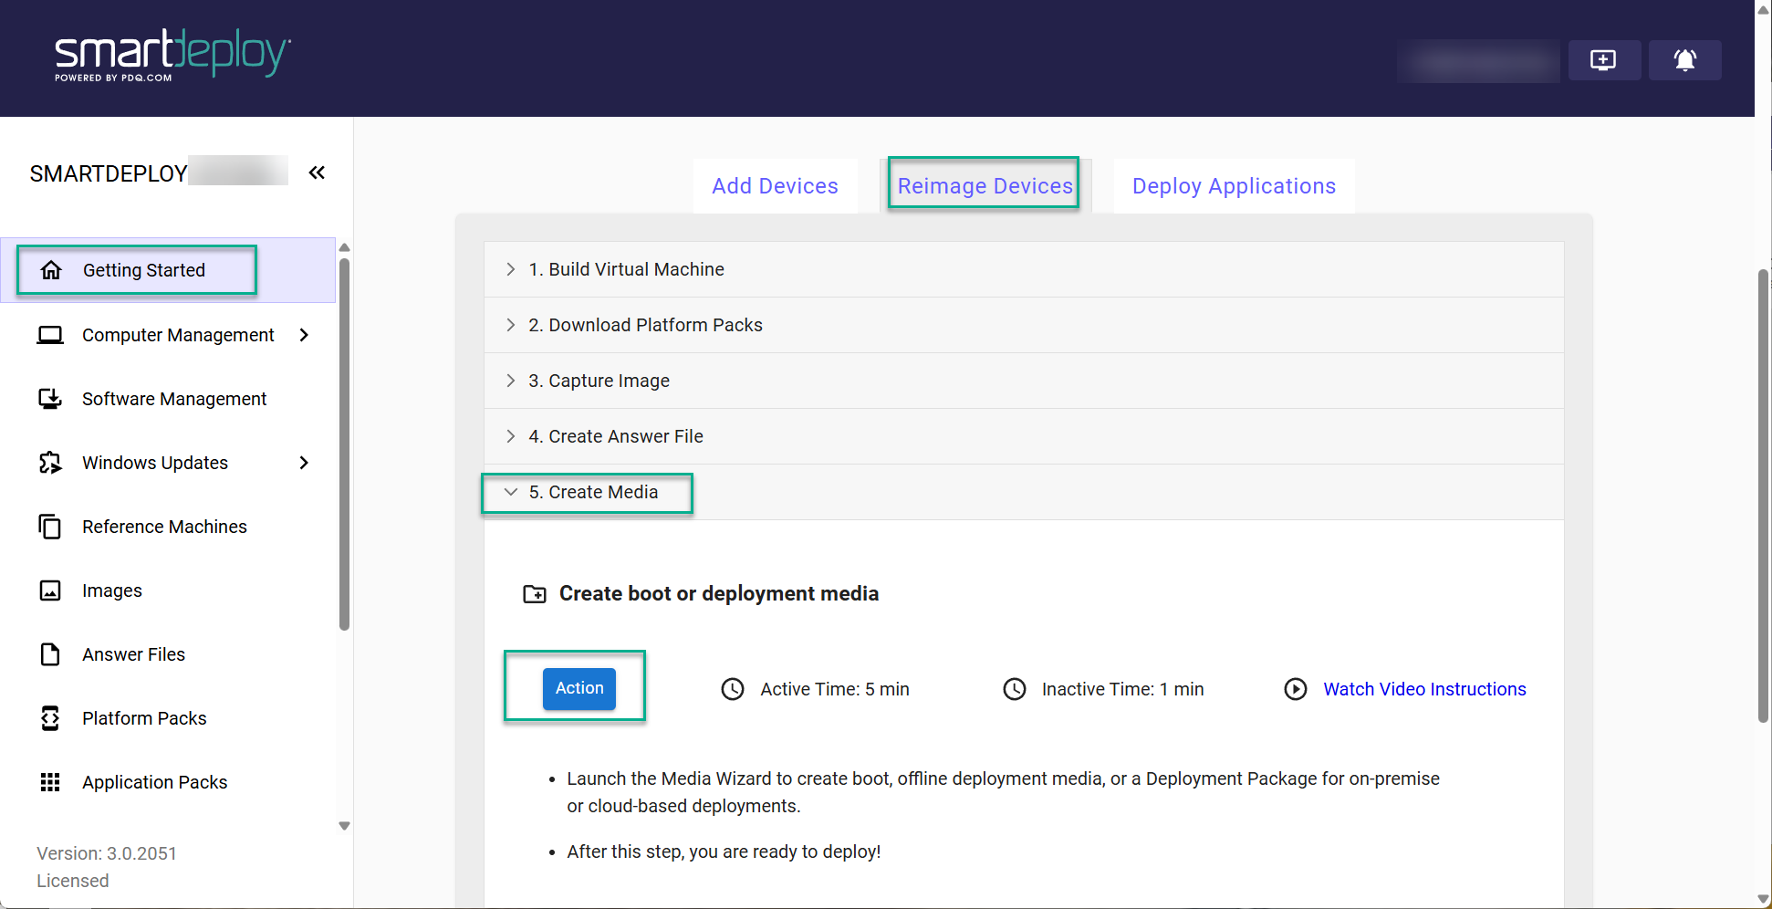Switch to the Reimage Devices tab
Viewport: 1772px width, 909px height.
pos(985,186)
